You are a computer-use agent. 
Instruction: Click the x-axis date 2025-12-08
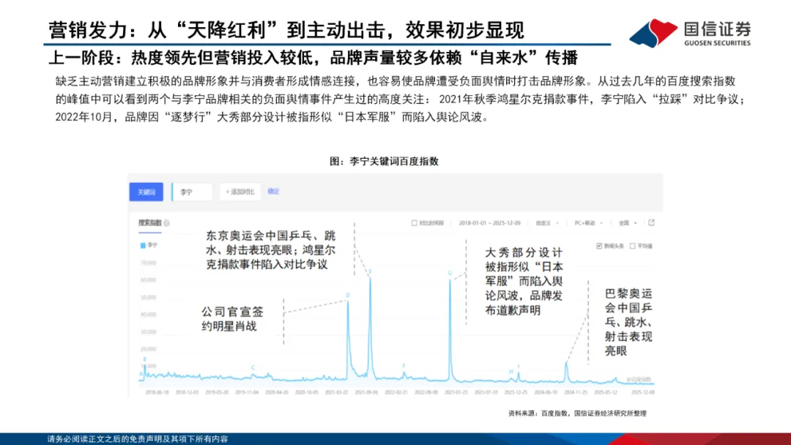pos(643,392)
